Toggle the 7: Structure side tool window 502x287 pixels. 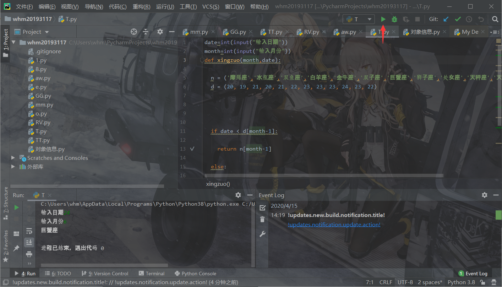coord(5,203)
